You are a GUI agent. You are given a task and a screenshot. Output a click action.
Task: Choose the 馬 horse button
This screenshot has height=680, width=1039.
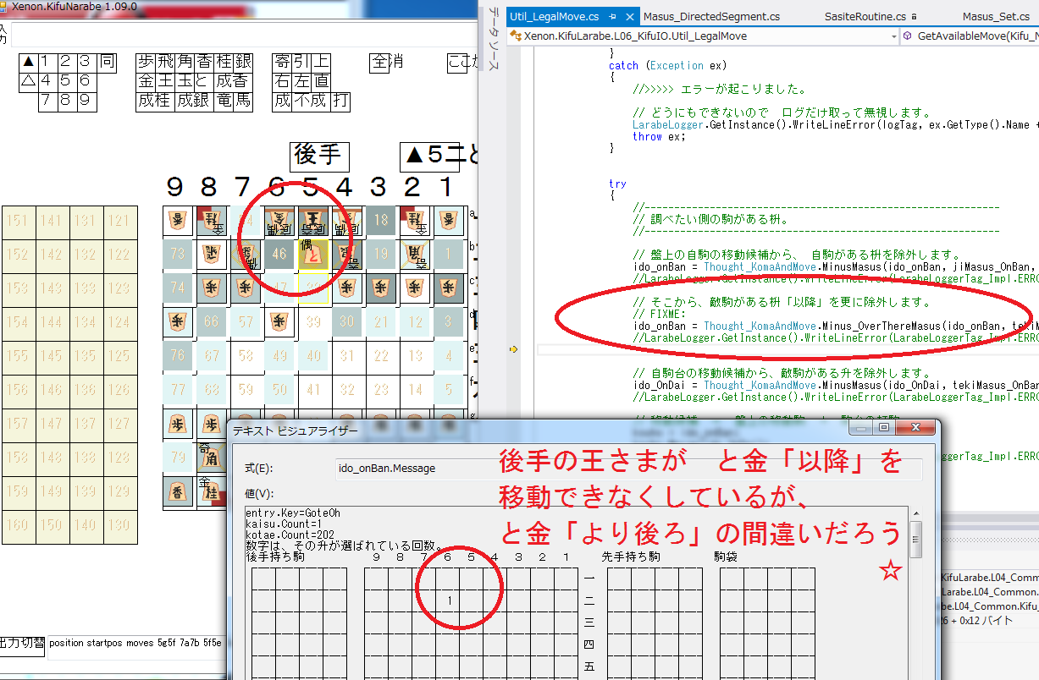[x=243, y=101]
